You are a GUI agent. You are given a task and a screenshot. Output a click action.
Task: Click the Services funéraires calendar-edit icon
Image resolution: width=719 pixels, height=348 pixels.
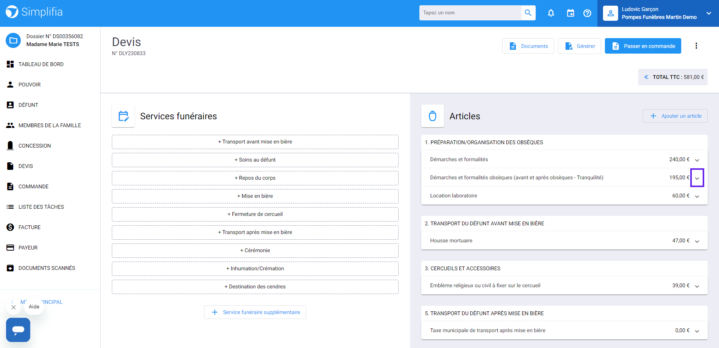click(123, 116)
